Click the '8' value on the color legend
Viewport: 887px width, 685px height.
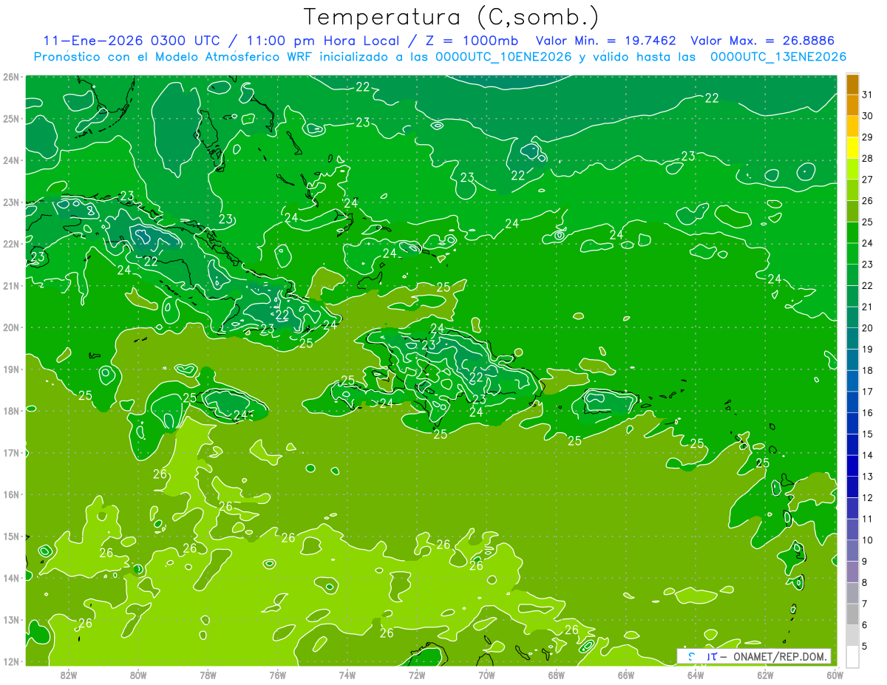click(865, 583)
